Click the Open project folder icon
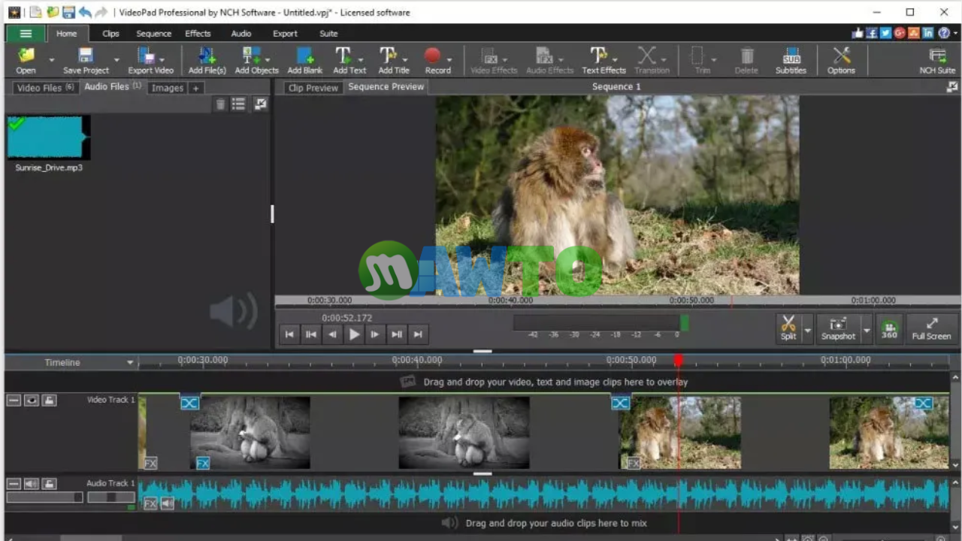 click(x=26, y=56)
